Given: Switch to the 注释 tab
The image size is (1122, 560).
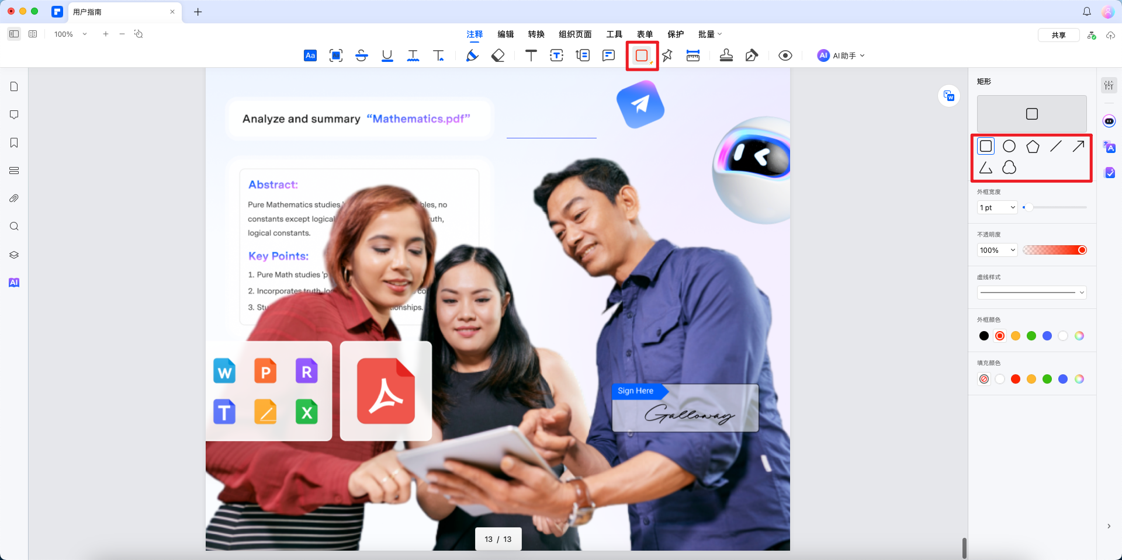Looking at the screenshot, I should click(475, 34).
